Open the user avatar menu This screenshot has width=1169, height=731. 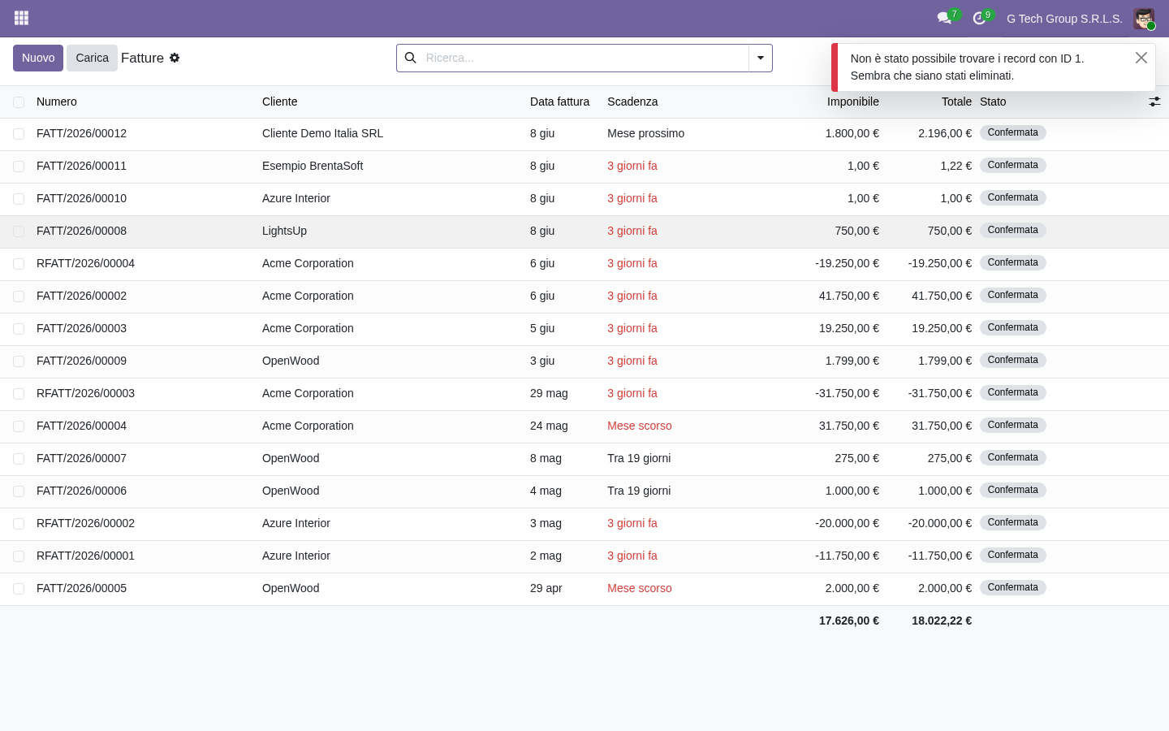1144,19
